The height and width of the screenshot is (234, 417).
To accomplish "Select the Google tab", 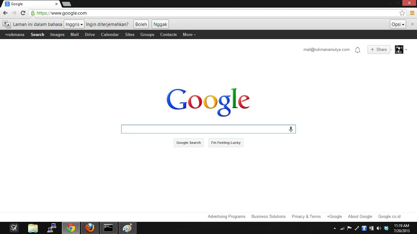I will [x=31, y=4].
